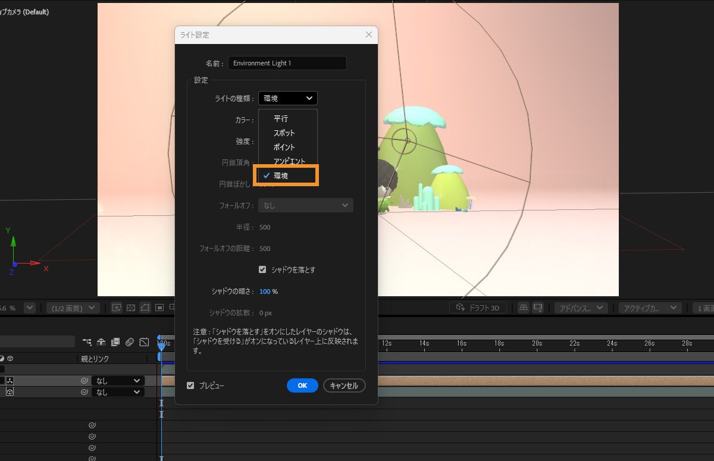714x461 pixels.
Task: Enable motion blur icon in timeline
Action: tap(129, 342)
